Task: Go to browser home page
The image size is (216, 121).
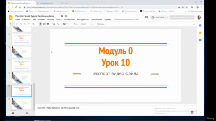Action: [x=20, y=7]
